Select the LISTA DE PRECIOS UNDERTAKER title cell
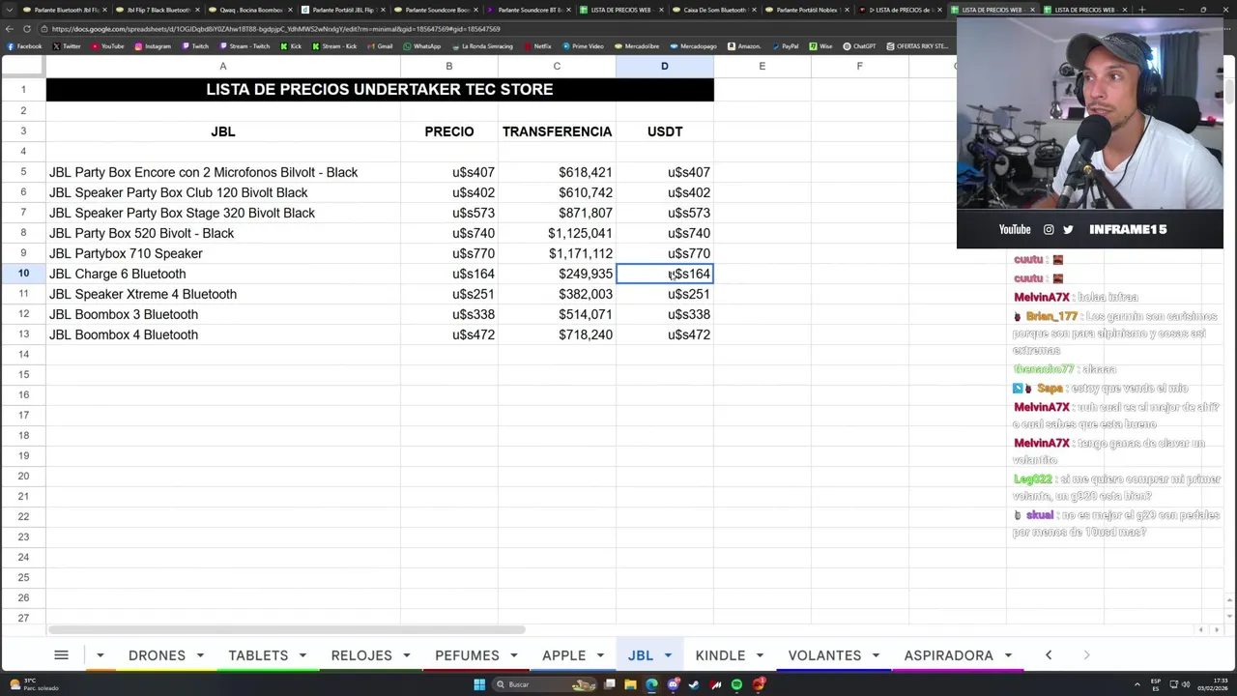This screenshot has width=1237, height=696. 380,89
